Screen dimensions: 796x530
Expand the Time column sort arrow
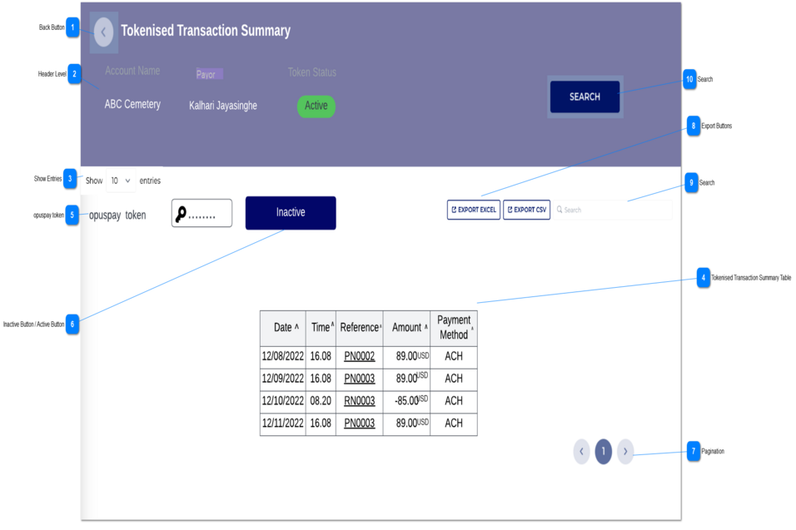point(332,324)
